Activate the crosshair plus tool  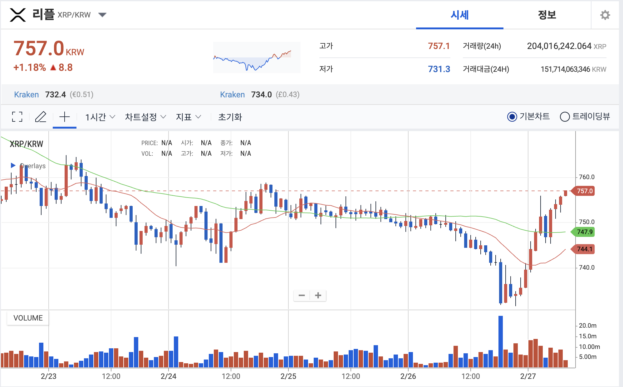(65, 117)
